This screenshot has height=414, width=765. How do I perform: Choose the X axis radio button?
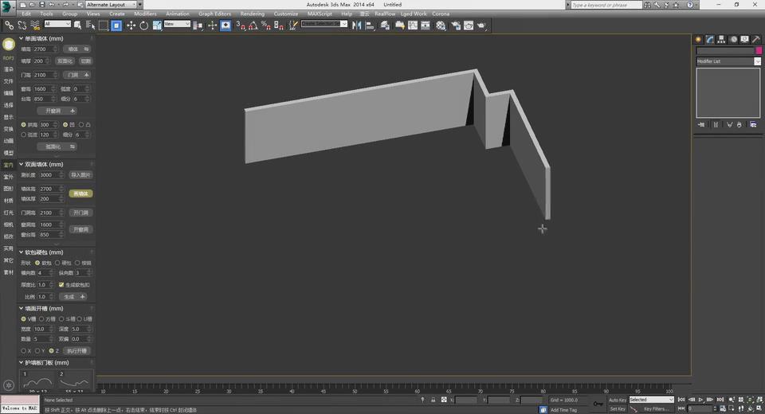point(23,350)
